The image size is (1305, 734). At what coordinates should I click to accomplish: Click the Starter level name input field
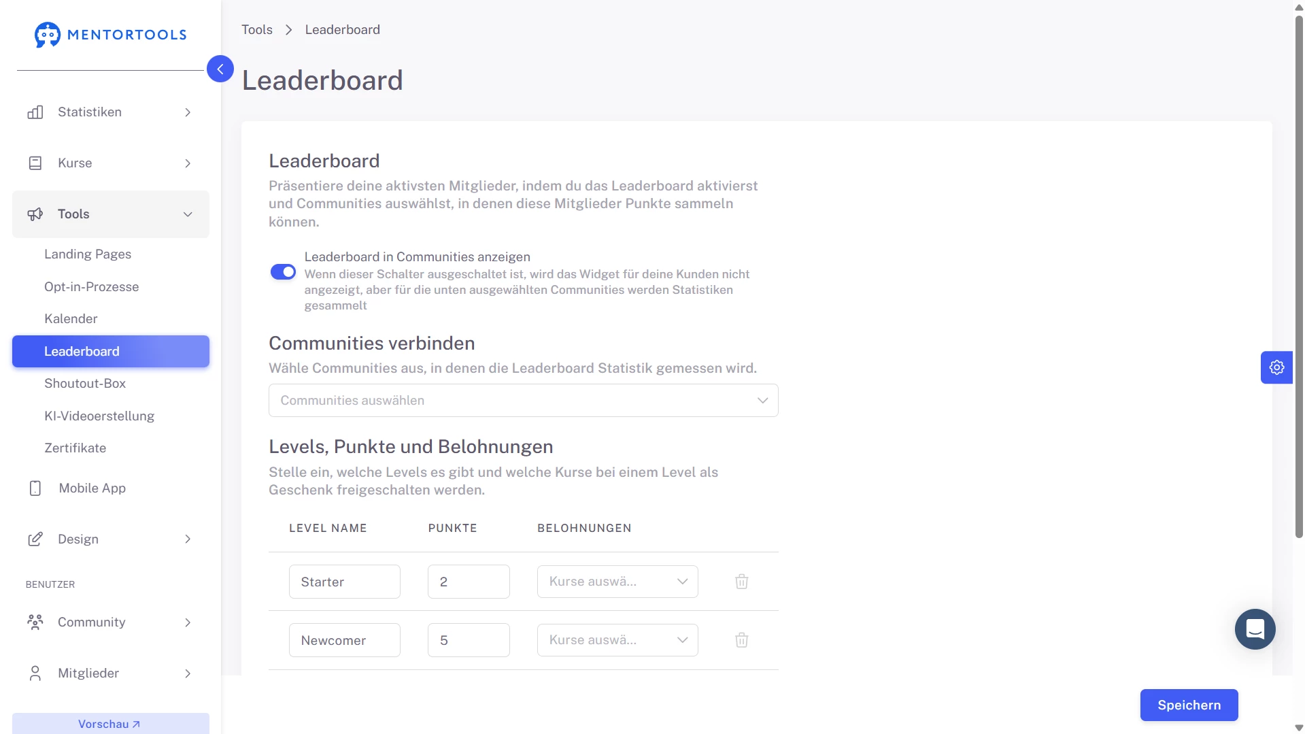coord(344,582)
